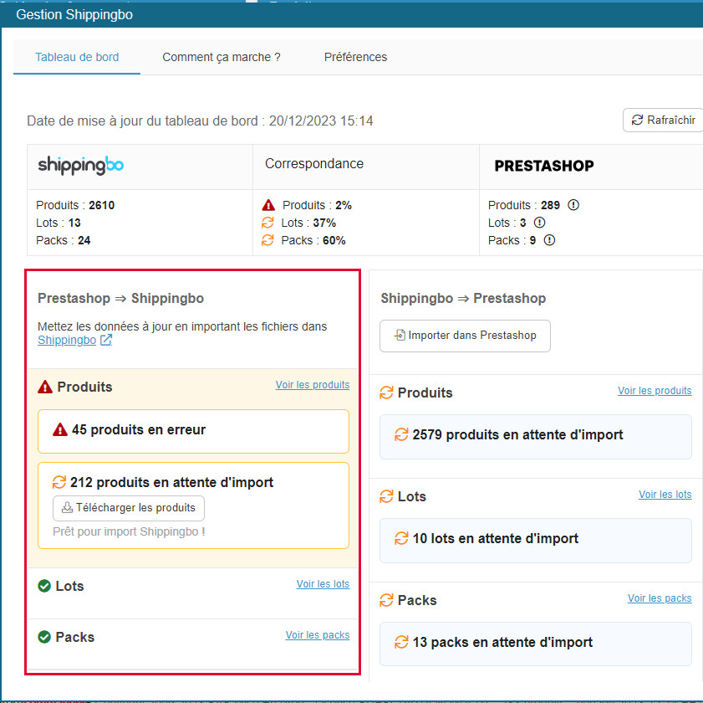Open Voir les produits under Shippingbo ⇒ Prestashop
This screenshot has width=703, height=703.
655,391
